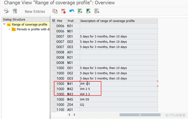Click the Select Block toolbar icon
Screen dimensions: 188x119
click(x=89, y=11)
